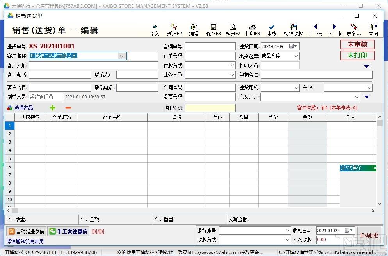Click the 客户欠款 balance text
Viewport: 388px width, 256px height.
pyautogui.click(x=327, y=108)
